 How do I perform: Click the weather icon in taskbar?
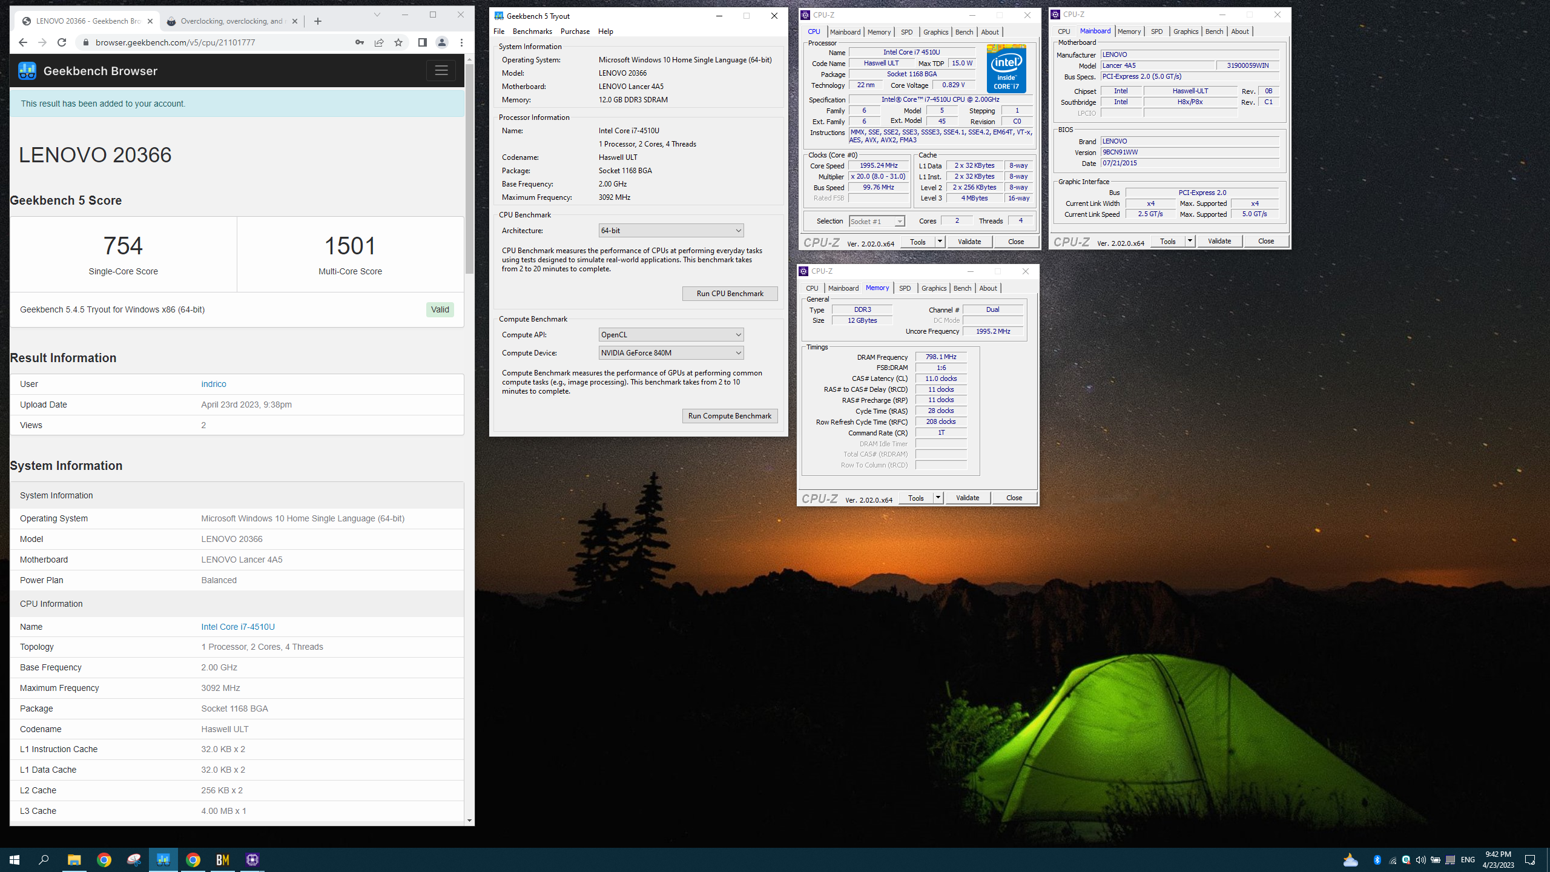pos(1350,860)
